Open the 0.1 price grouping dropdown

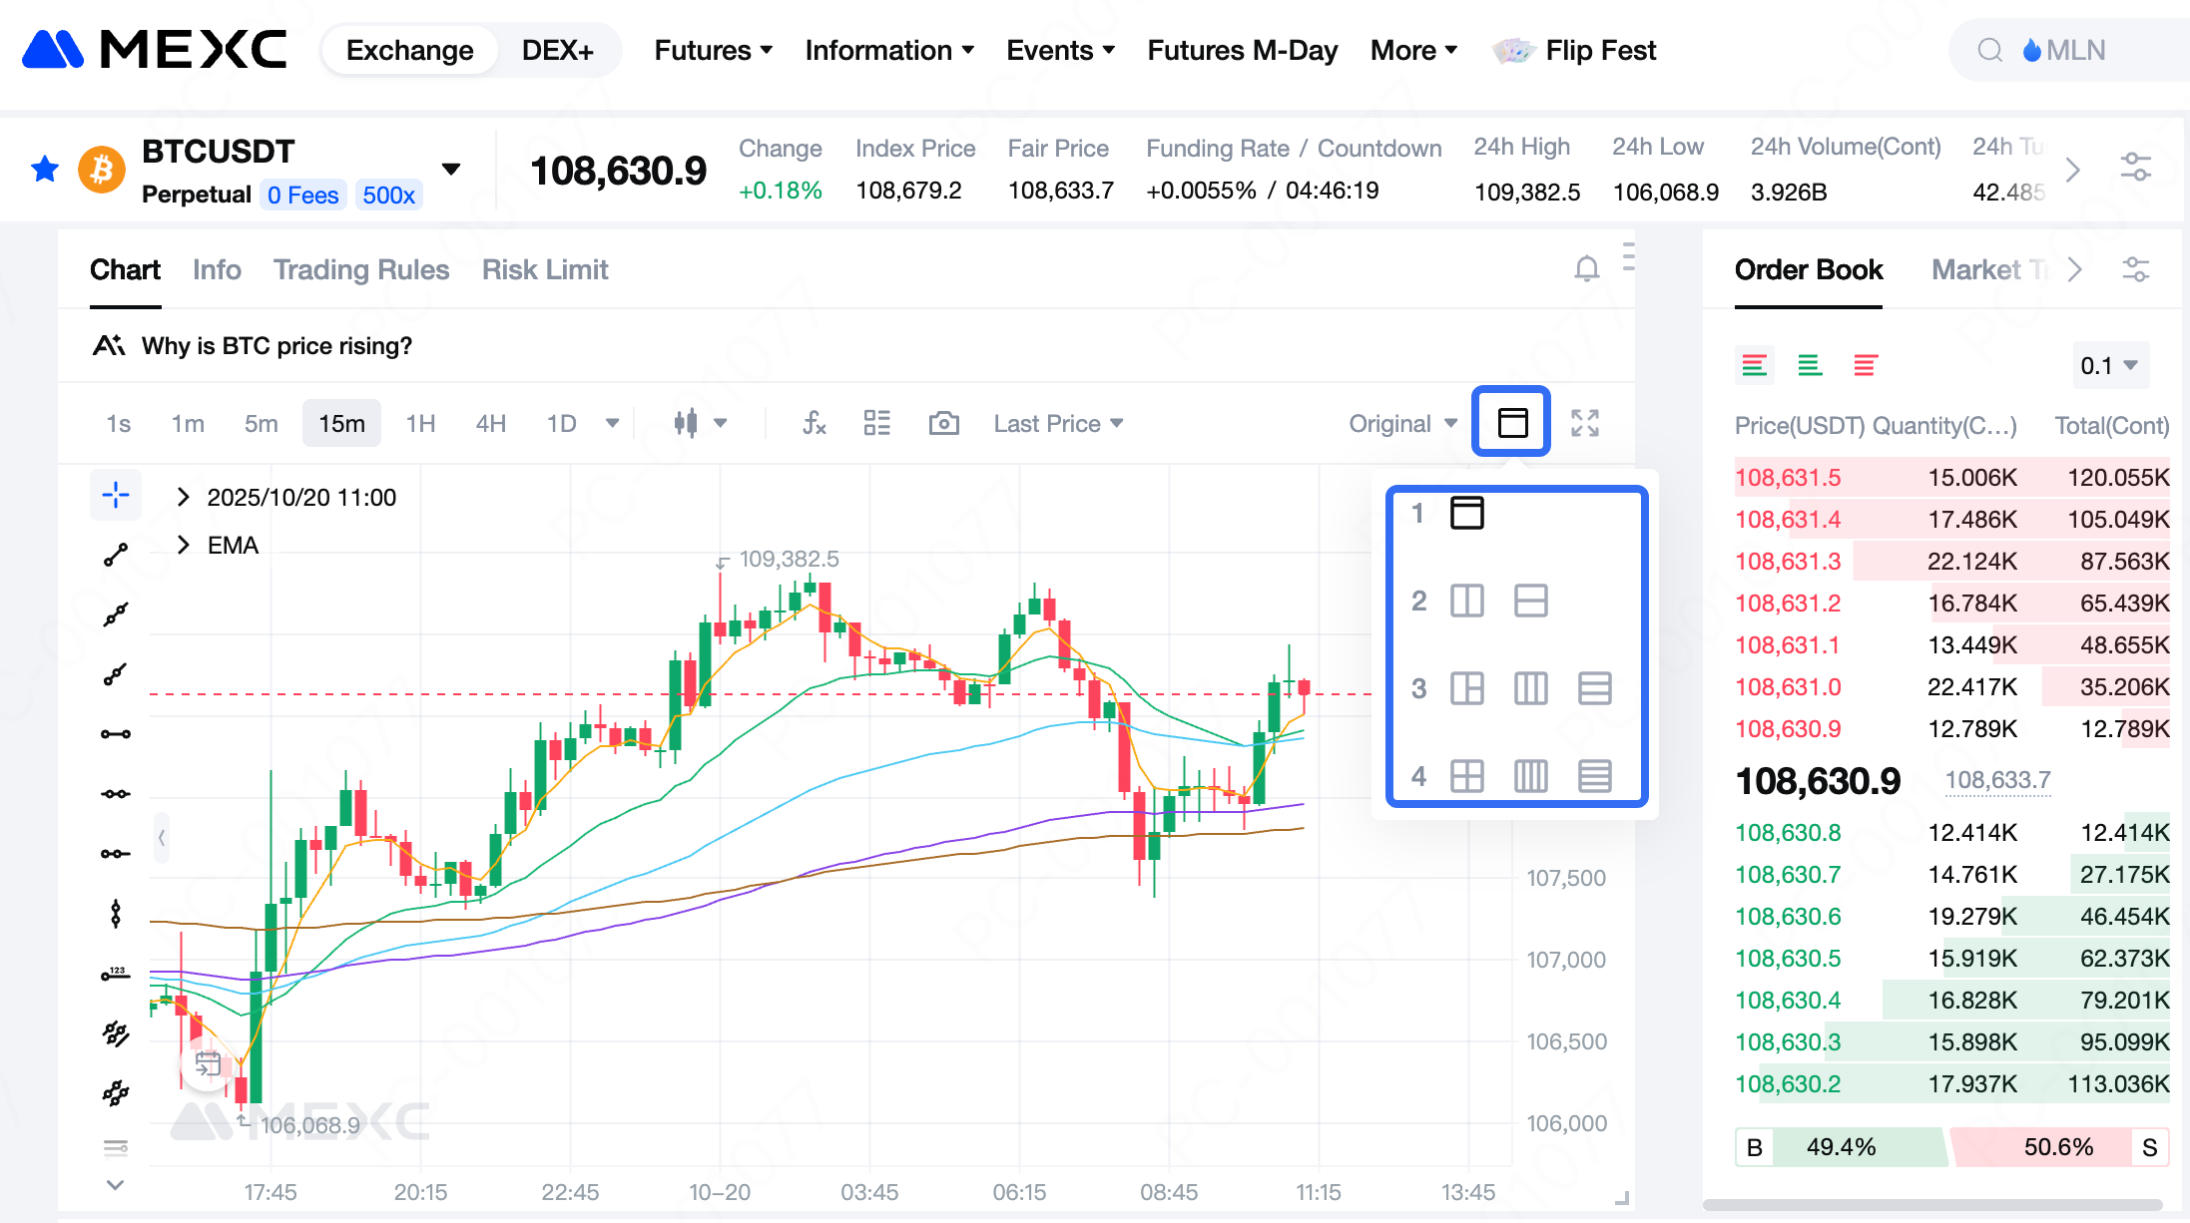tap(2108, 366)
